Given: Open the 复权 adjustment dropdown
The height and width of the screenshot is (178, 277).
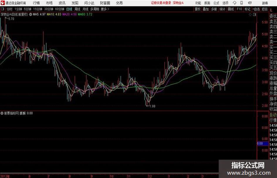Looking at the screenshot, I should (x=198, y=9).
